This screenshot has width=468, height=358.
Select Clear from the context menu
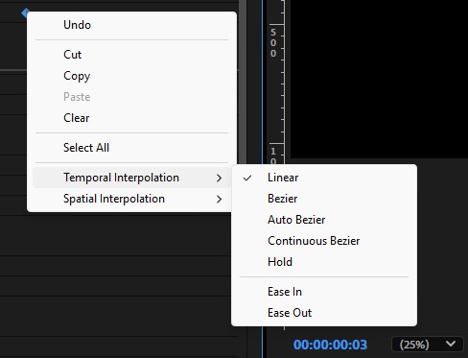click(x=131, y=118)
